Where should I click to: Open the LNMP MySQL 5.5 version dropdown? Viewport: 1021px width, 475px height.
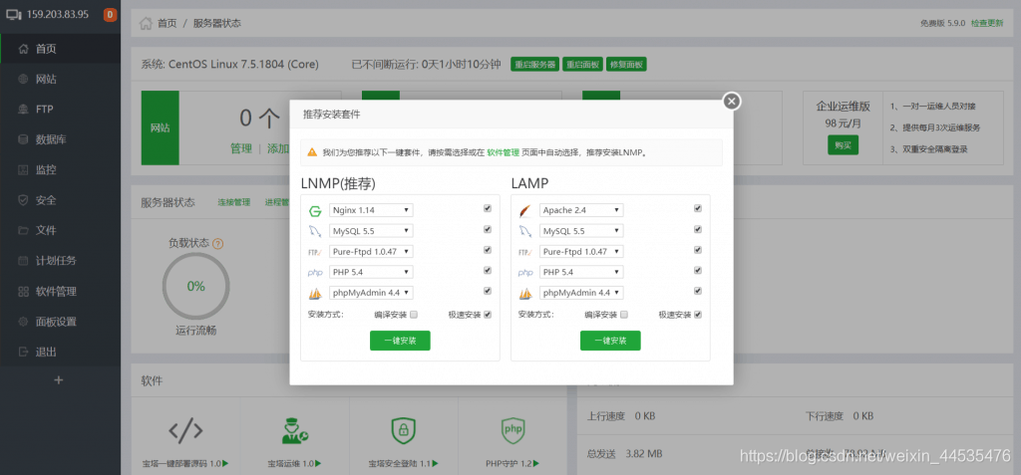click(x=371, y=231)
